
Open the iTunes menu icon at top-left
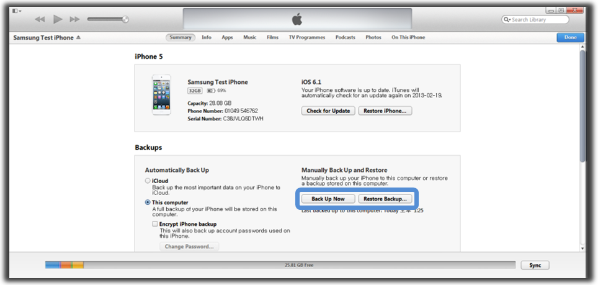17,11
